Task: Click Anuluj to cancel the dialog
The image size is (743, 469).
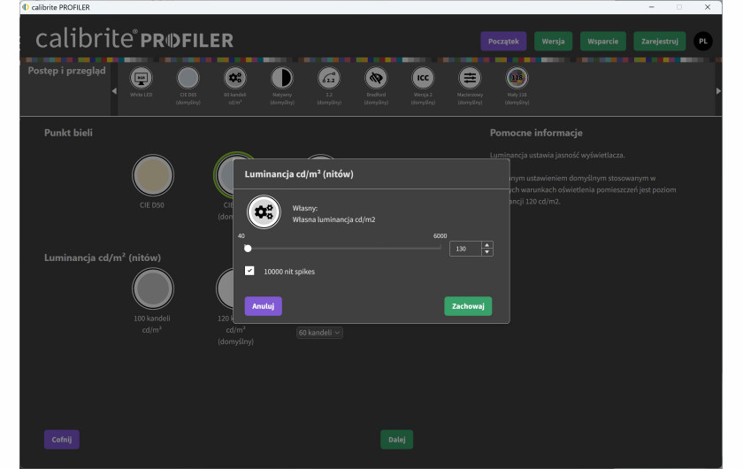Action: [x=263, y=306]
